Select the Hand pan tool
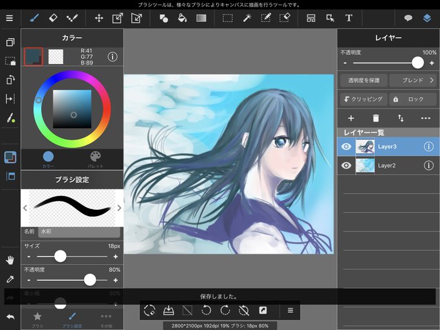 pos(10,260)
